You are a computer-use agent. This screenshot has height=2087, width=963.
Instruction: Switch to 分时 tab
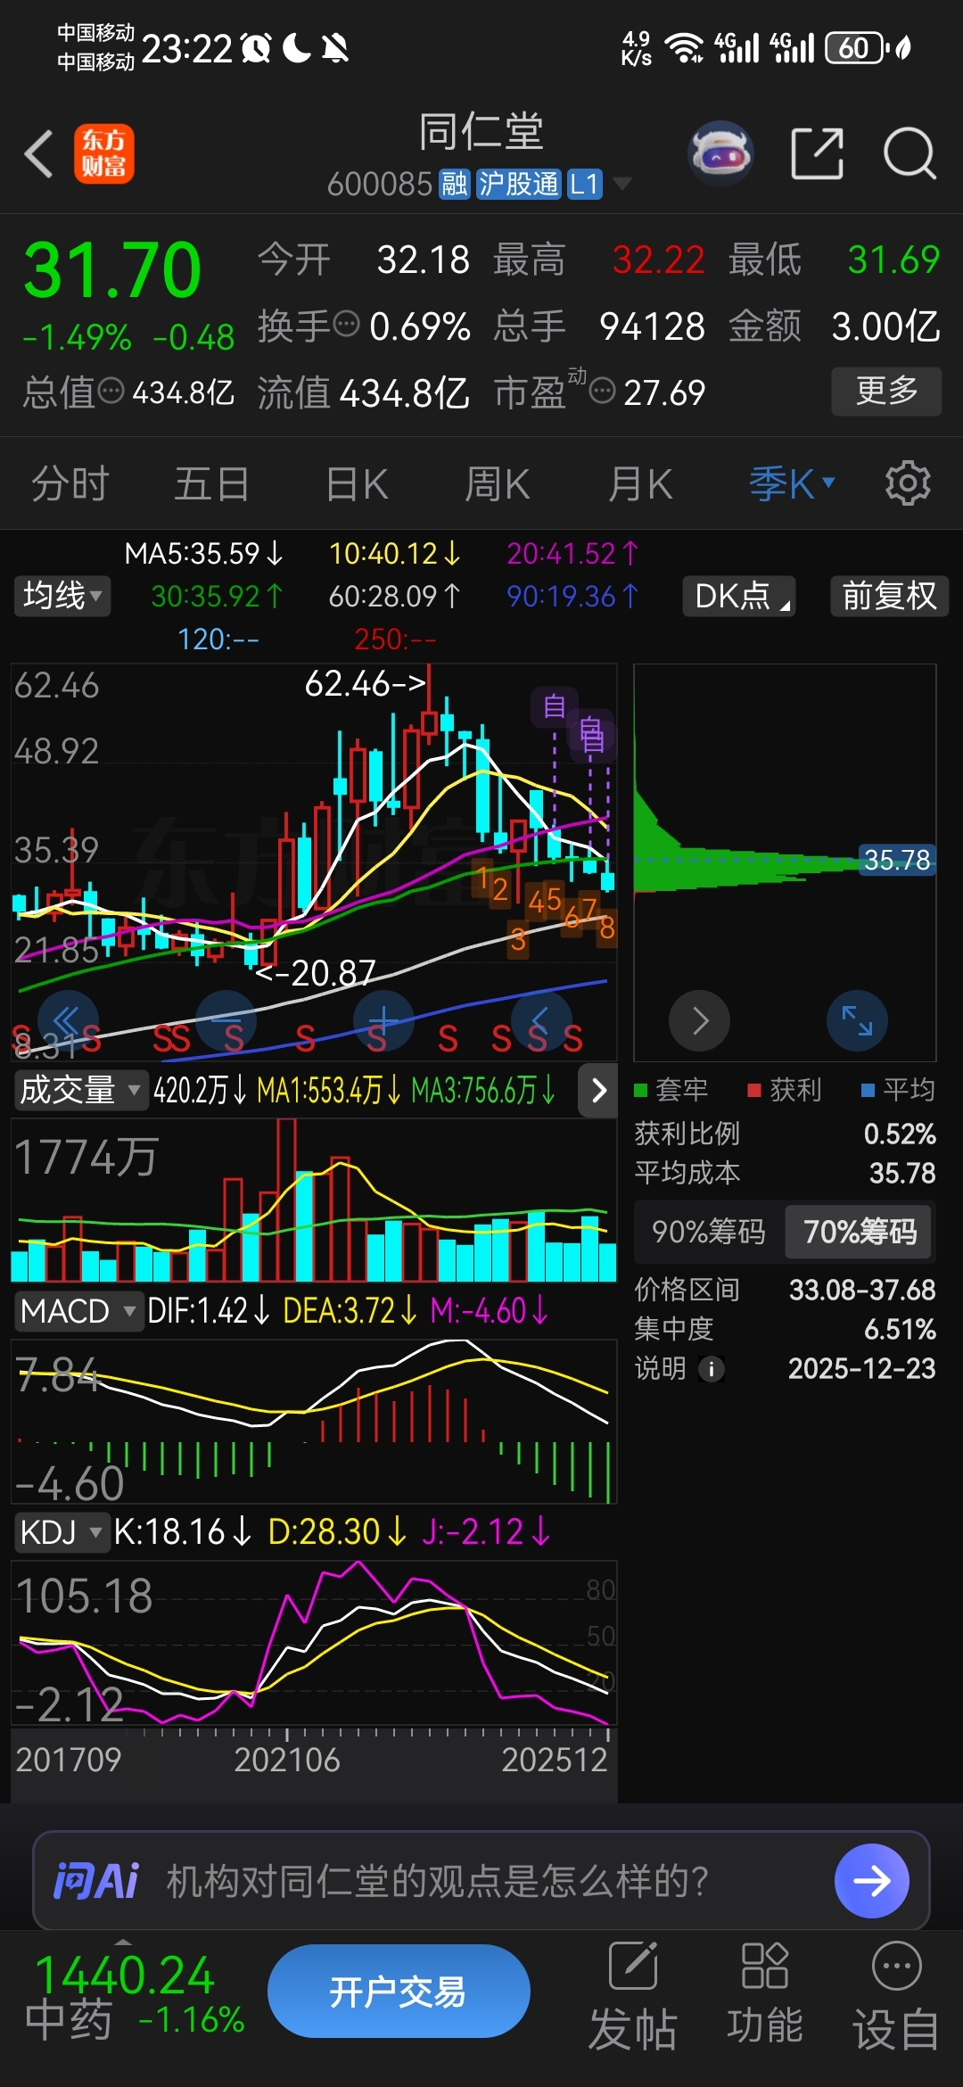pyautogui.click(x=70, y=484)
